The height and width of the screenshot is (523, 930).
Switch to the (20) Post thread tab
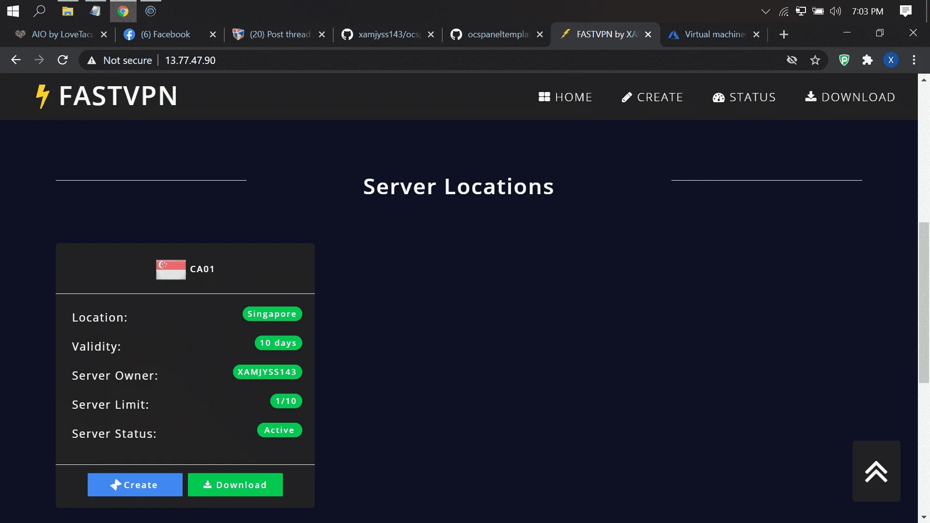tap(279, 34)
